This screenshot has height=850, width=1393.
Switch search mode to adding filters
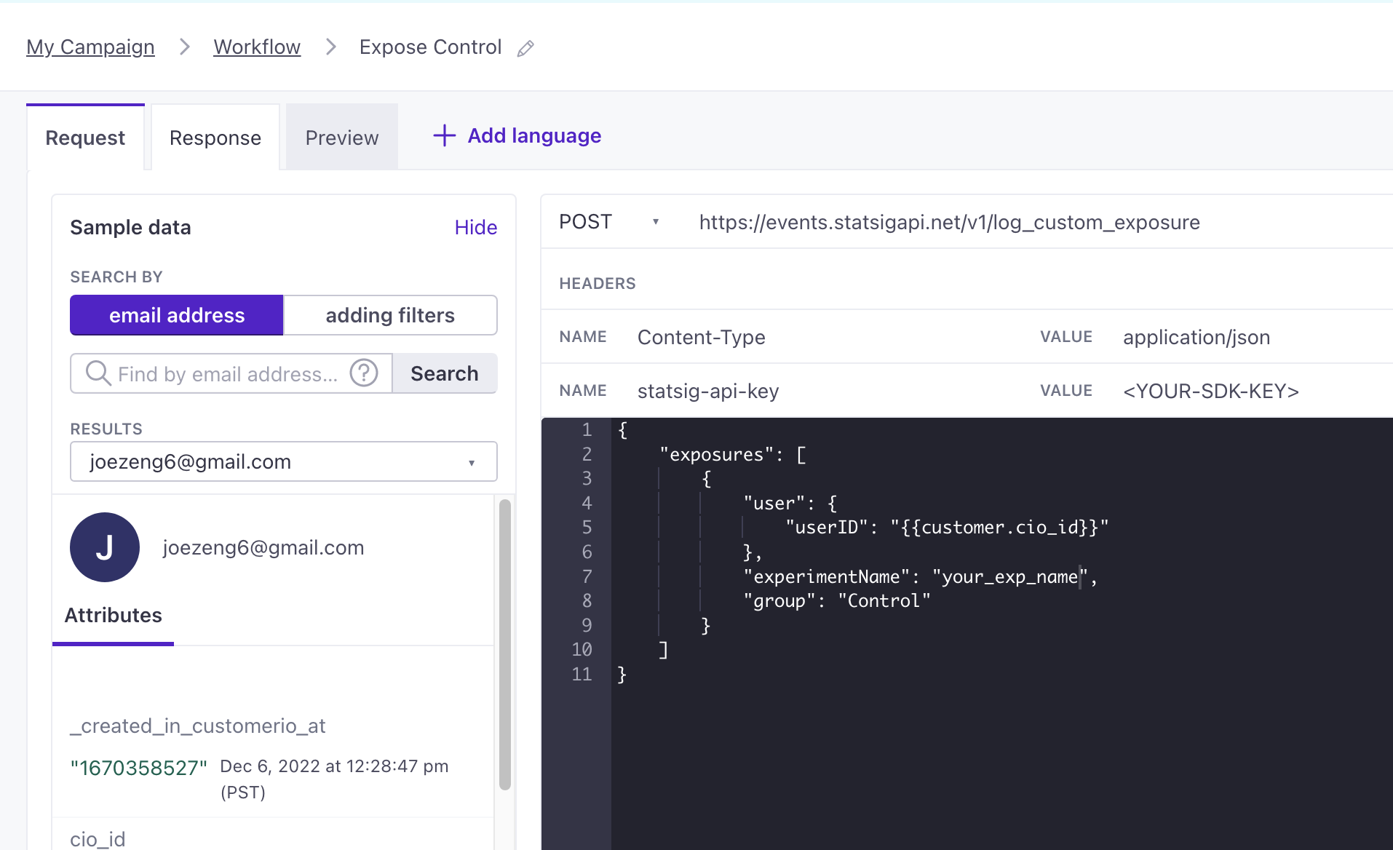[390, 315]
